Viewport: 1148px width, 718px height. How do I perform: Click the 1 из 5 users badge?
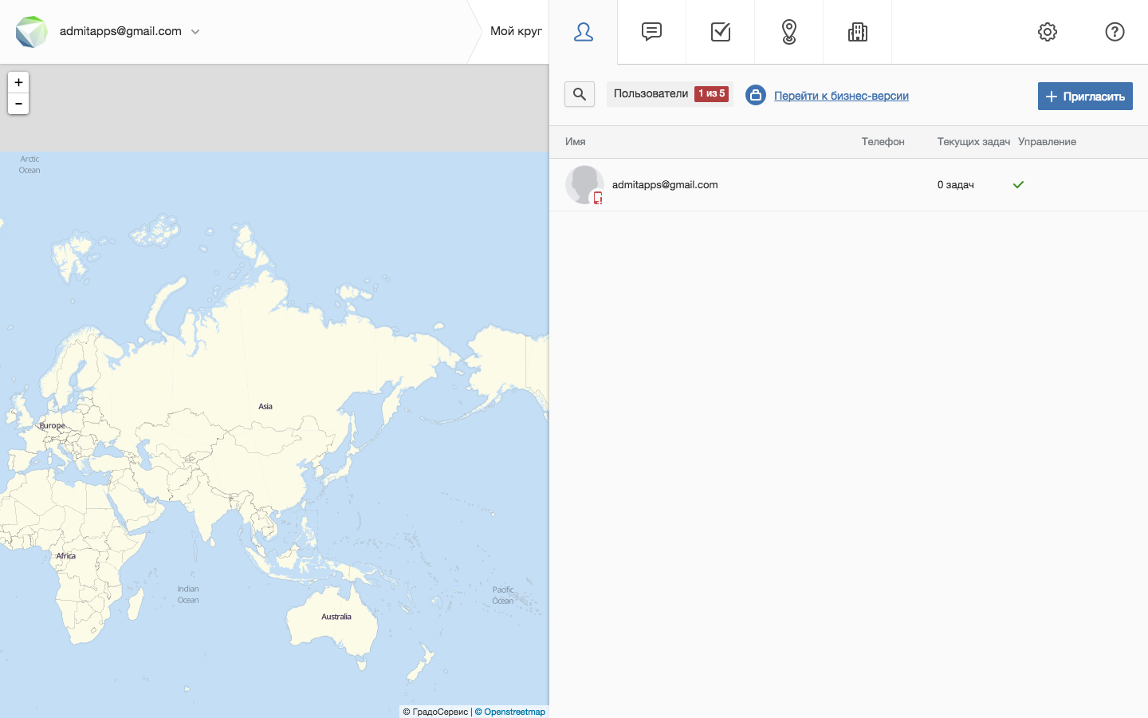tap(712, 94)
